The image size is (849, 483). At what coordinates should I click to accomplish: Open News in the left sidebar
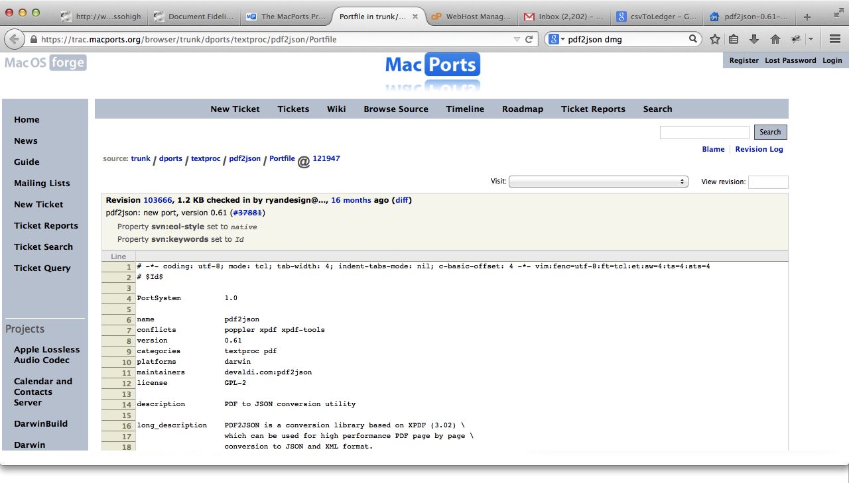pos(26,140)
